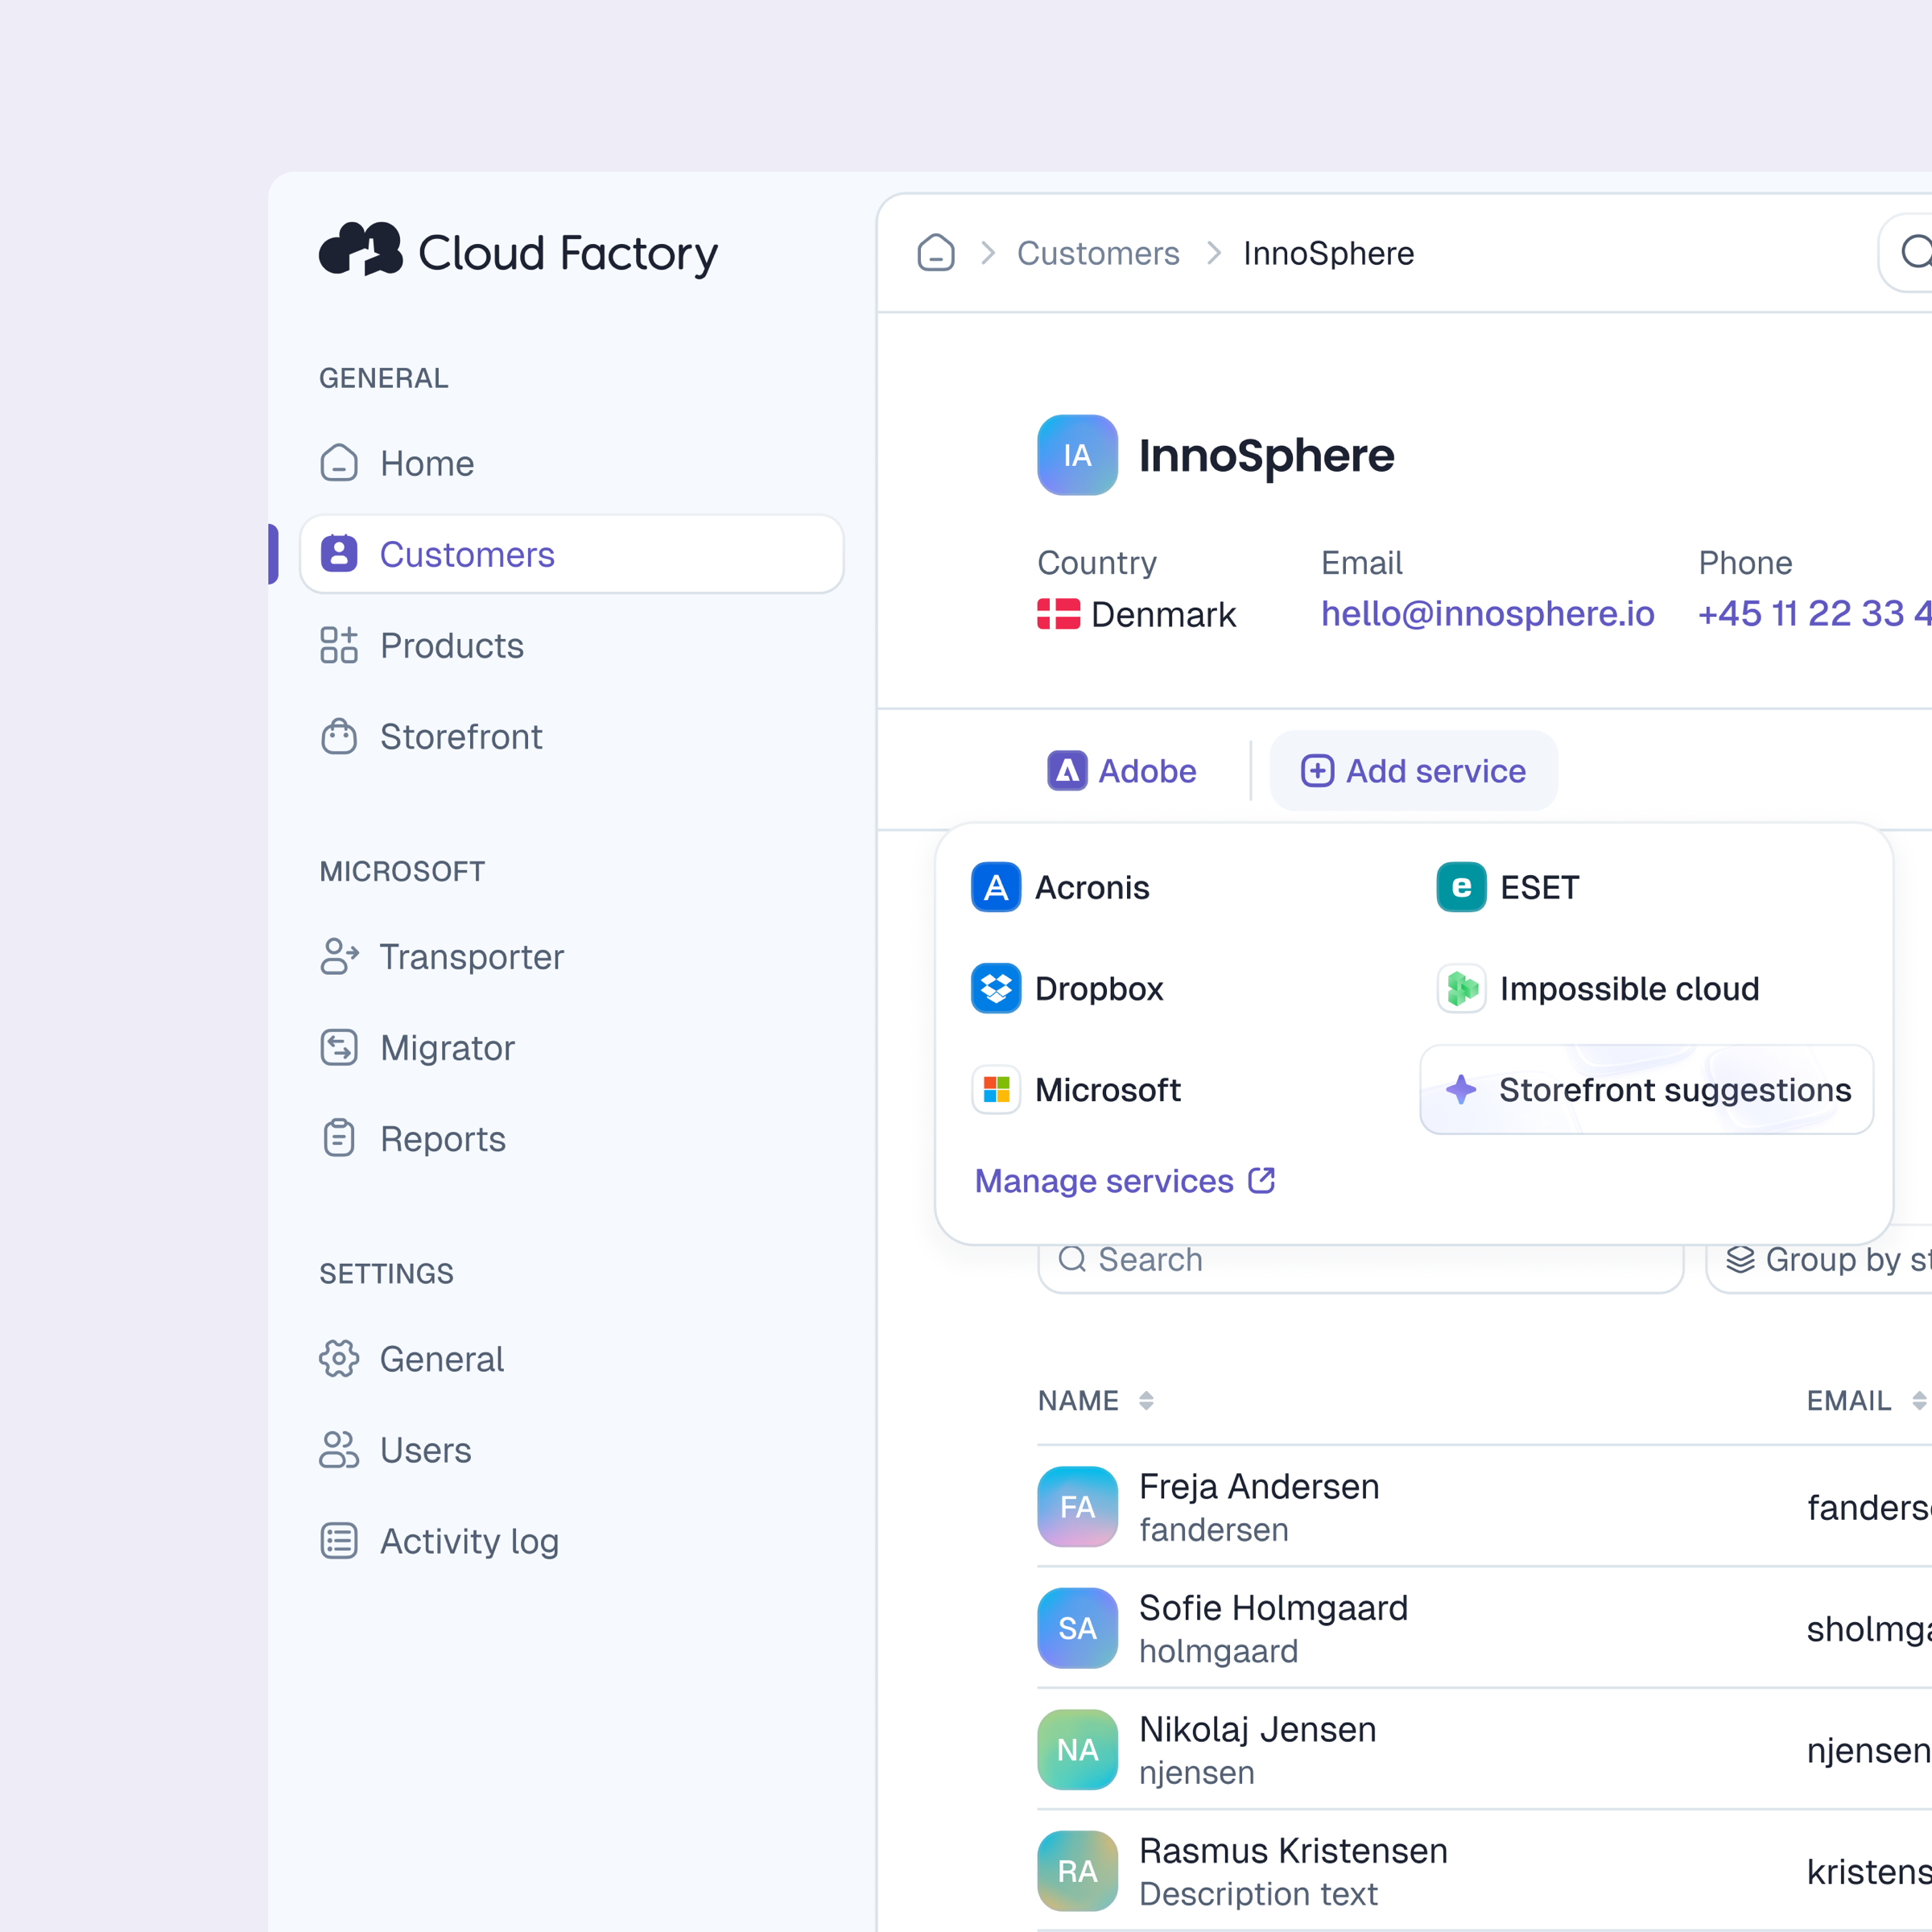The width and height of the screenshot is (1932, 1932).
Task: Click the holmgaard username text
Action: tap(1218, 1650)
